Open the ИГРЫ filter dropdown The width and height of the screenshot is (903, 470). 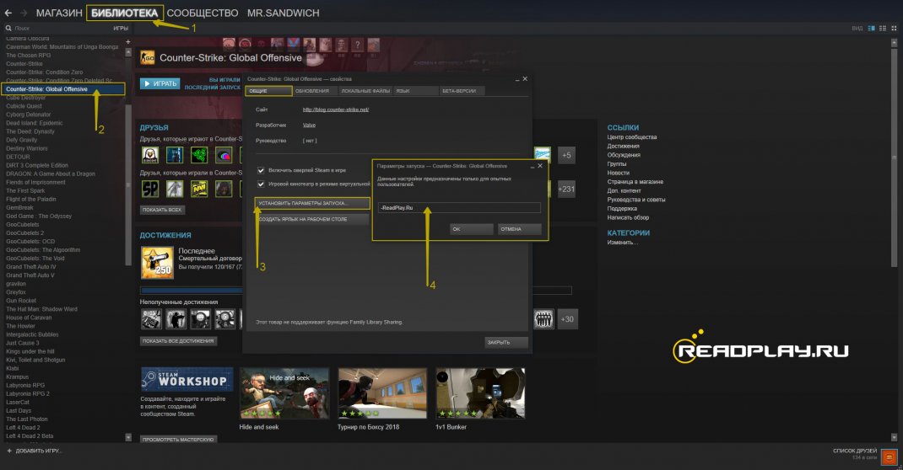point(121,28)
